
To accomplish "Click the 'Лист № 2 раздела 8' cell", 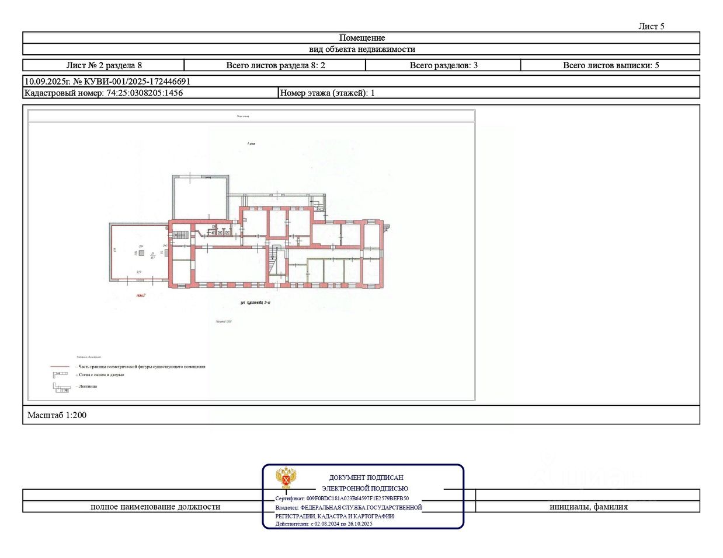I will pos(104,65).
